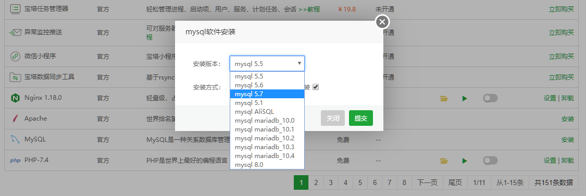Click Nginx green play status icon

point(465,99)
